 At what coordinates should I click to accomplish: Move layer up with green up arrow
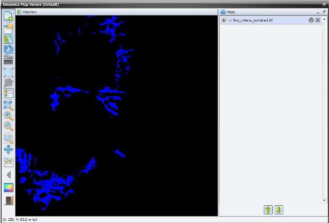pyautogui.click(x=268, y=210)
